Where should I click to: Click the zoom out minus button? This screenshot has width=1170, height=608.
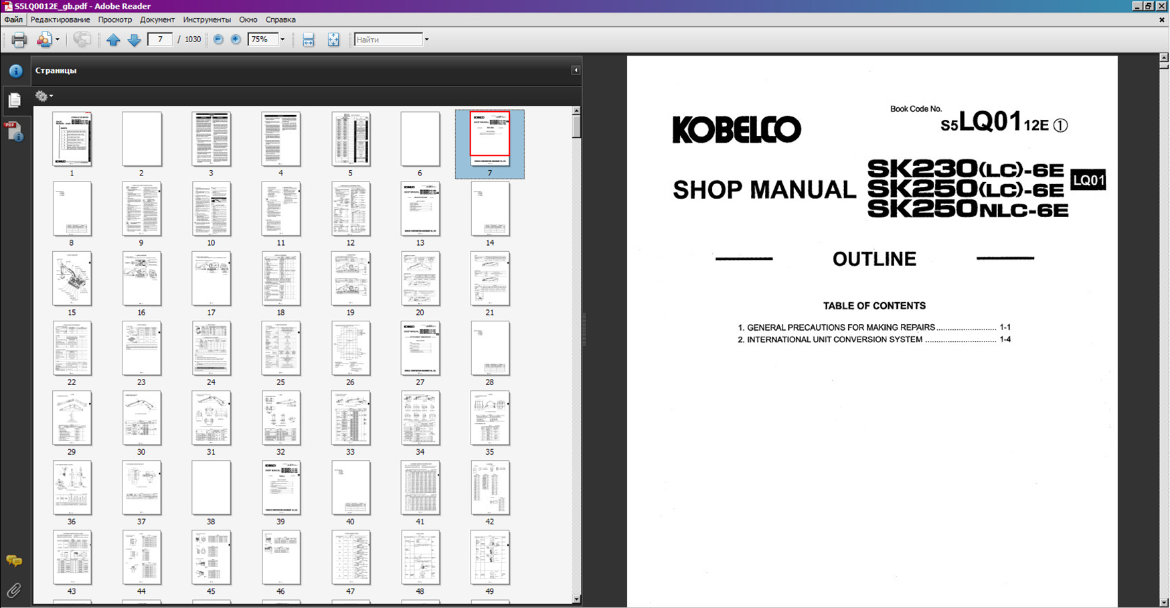tap(218, 40)
